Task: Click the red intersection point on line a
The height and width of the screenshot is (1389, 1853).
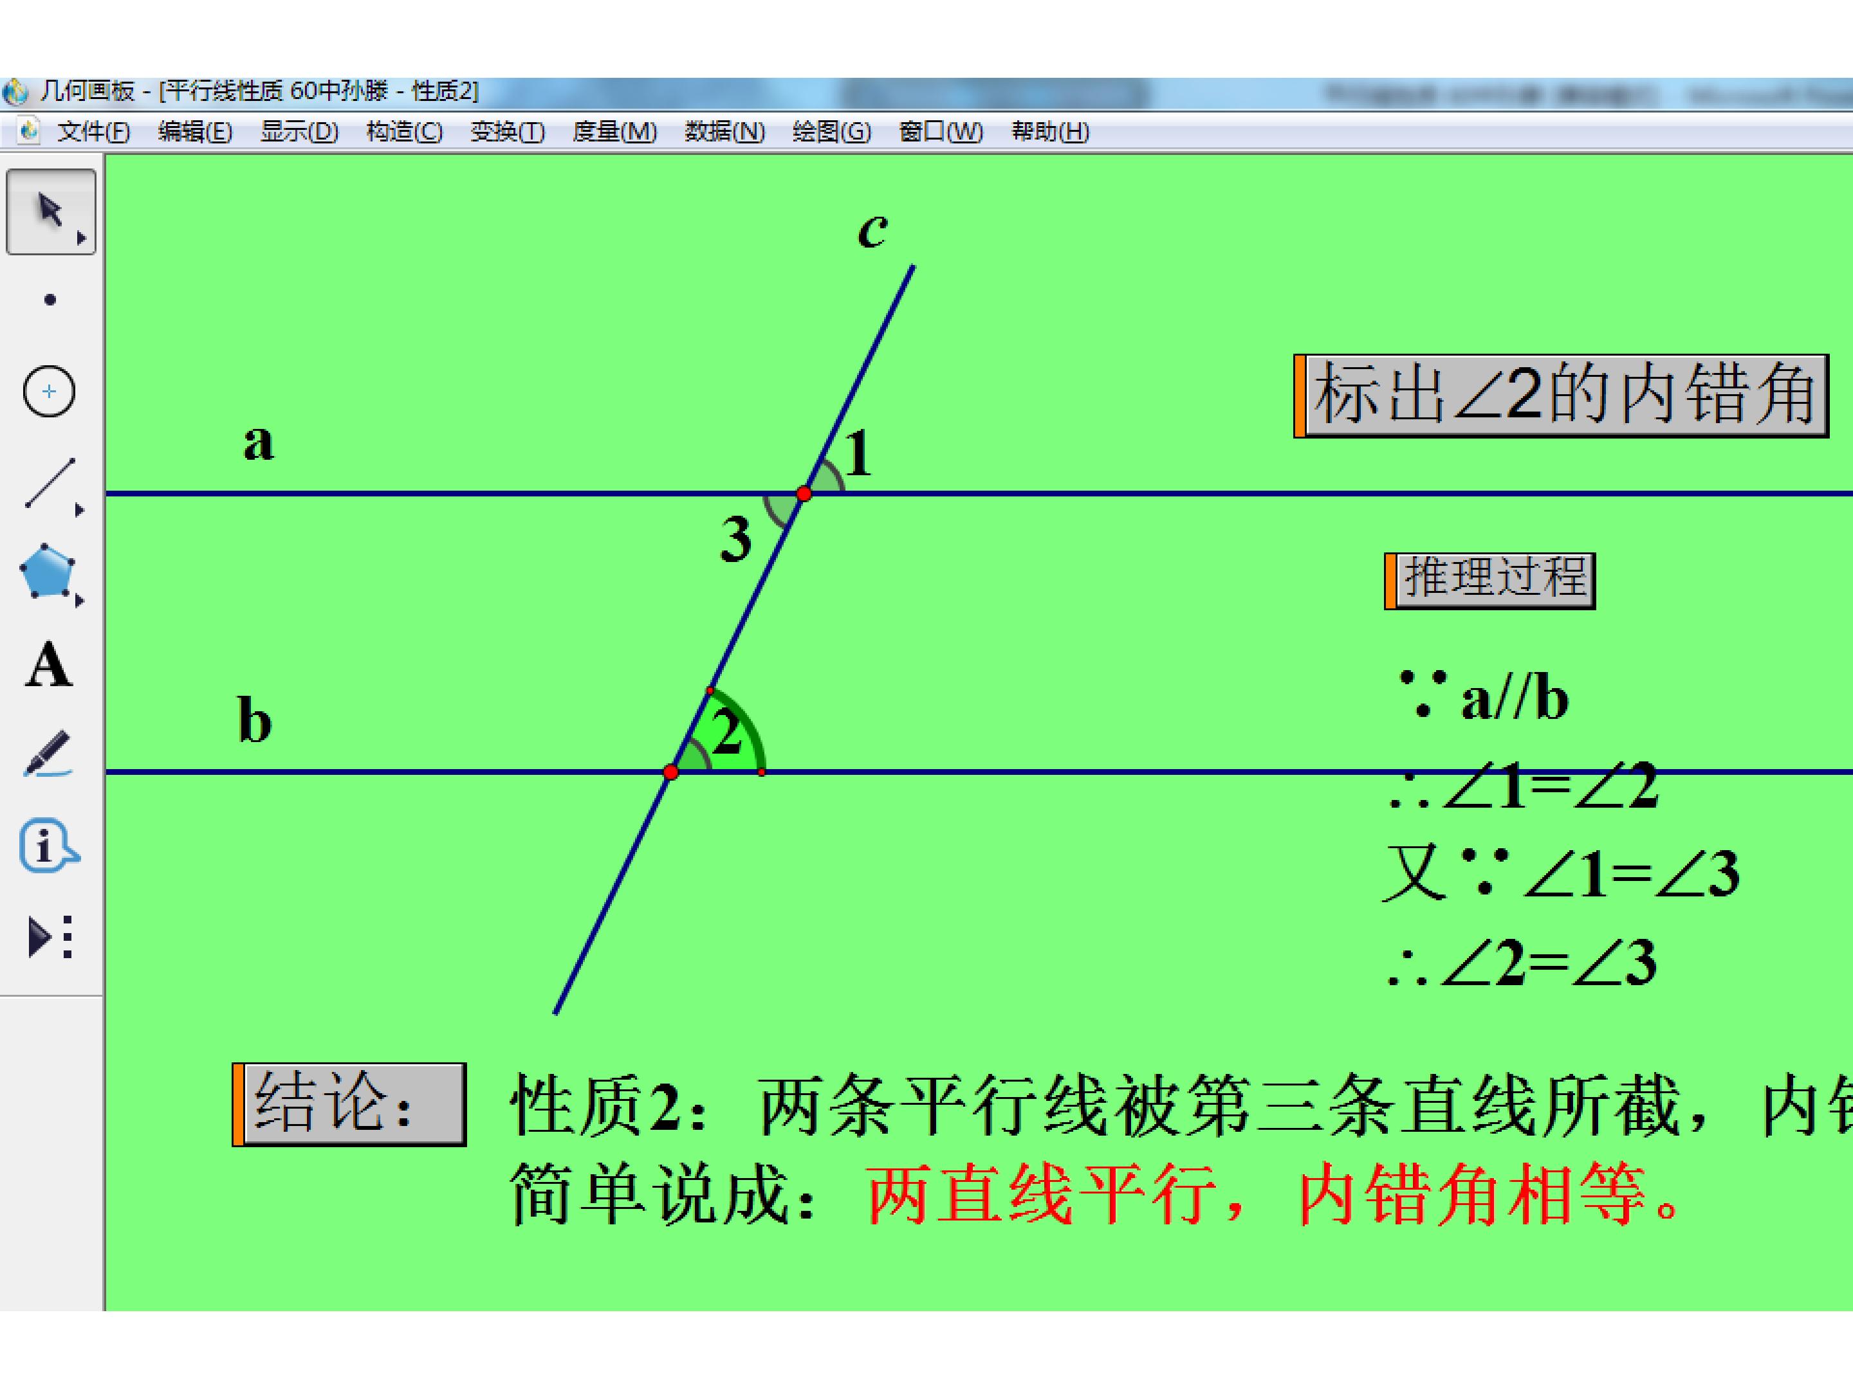Action: [x=804, y=494]
